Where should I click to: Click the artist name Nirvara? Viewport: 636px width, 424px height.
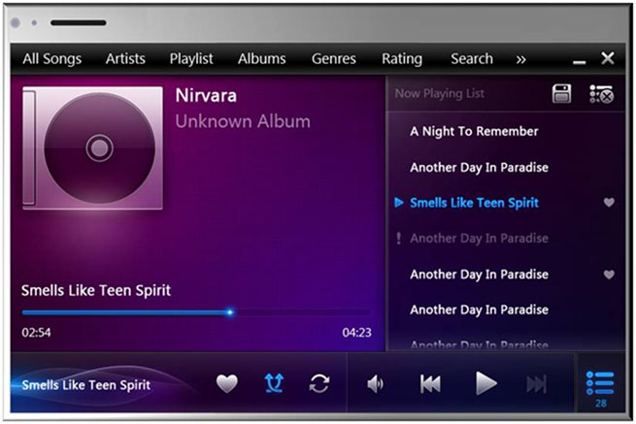point(206,96)
